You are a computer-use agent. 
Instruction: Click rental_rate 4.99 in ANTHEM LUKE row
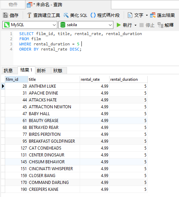(x=94, y=86)
